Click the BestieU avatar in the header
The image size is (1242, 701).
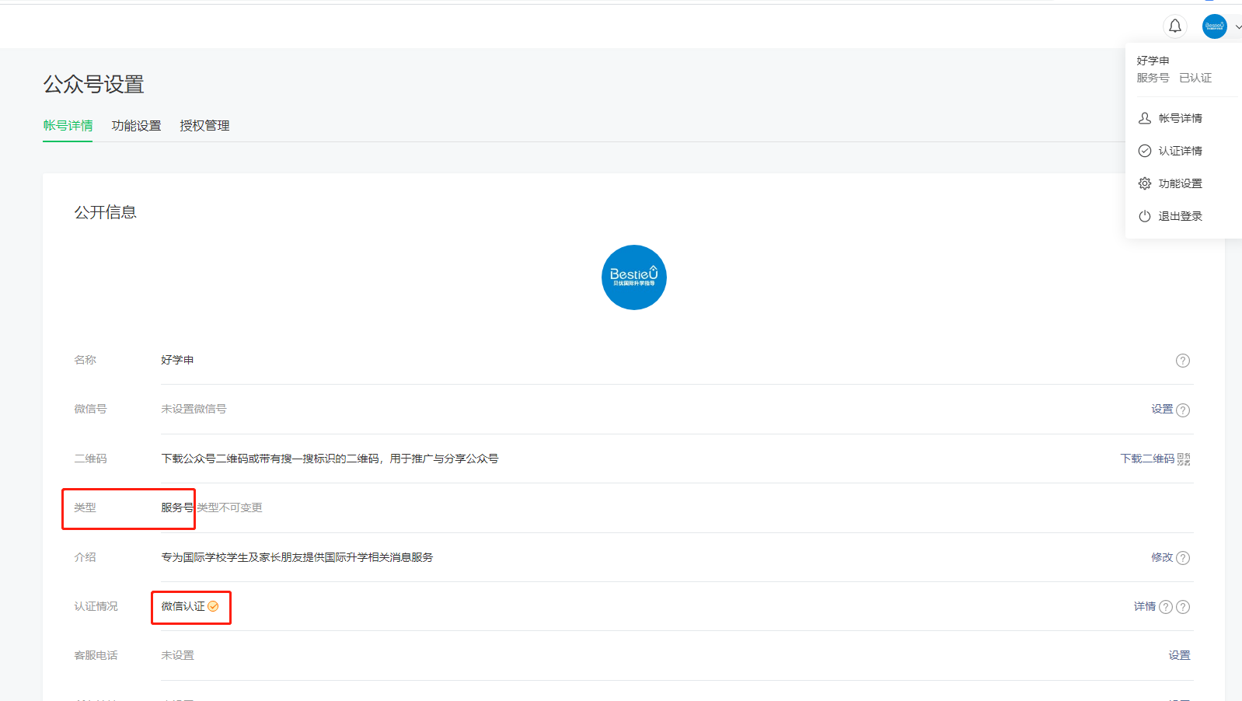(x=1215, y=26)
